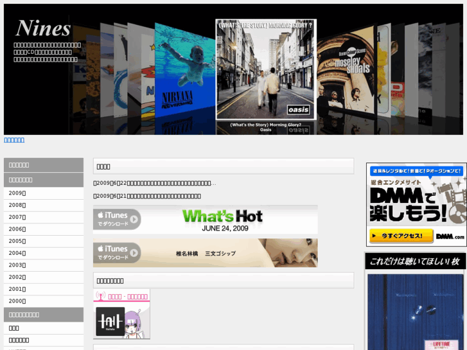This screenshot has height=350, width=467.
Task: Open the 2009 year entry in sidebar
Action: [x=44, y=193]
